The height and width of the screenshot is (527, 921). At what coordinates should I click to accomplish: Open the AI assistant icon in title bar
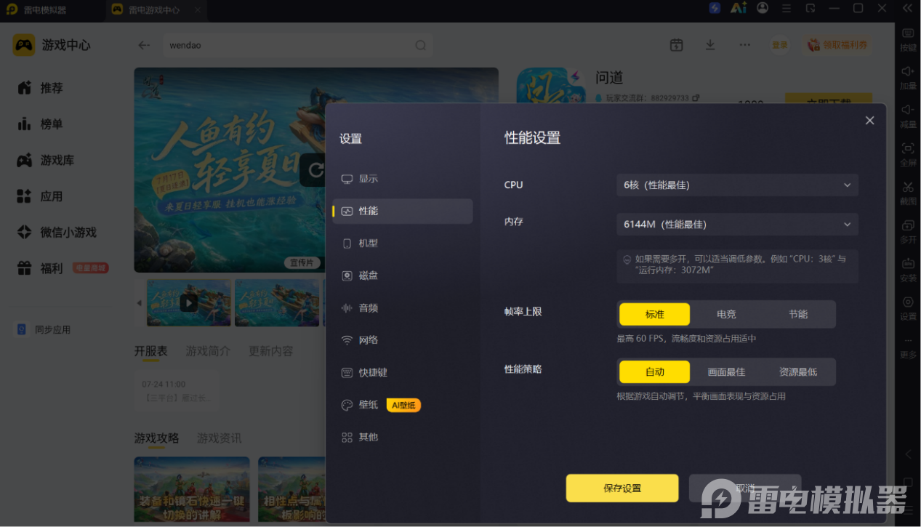click(739, 8)
